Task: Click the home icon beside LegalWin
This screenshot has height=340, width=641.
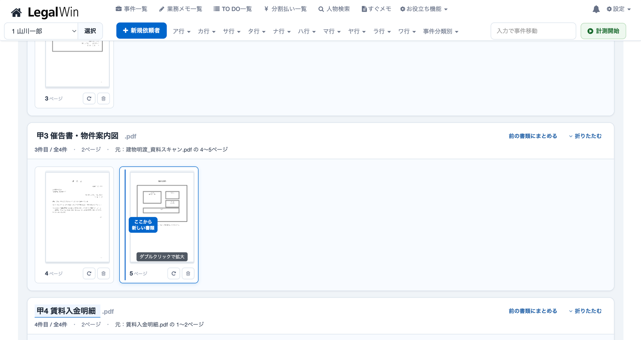Action: [16, 13]
